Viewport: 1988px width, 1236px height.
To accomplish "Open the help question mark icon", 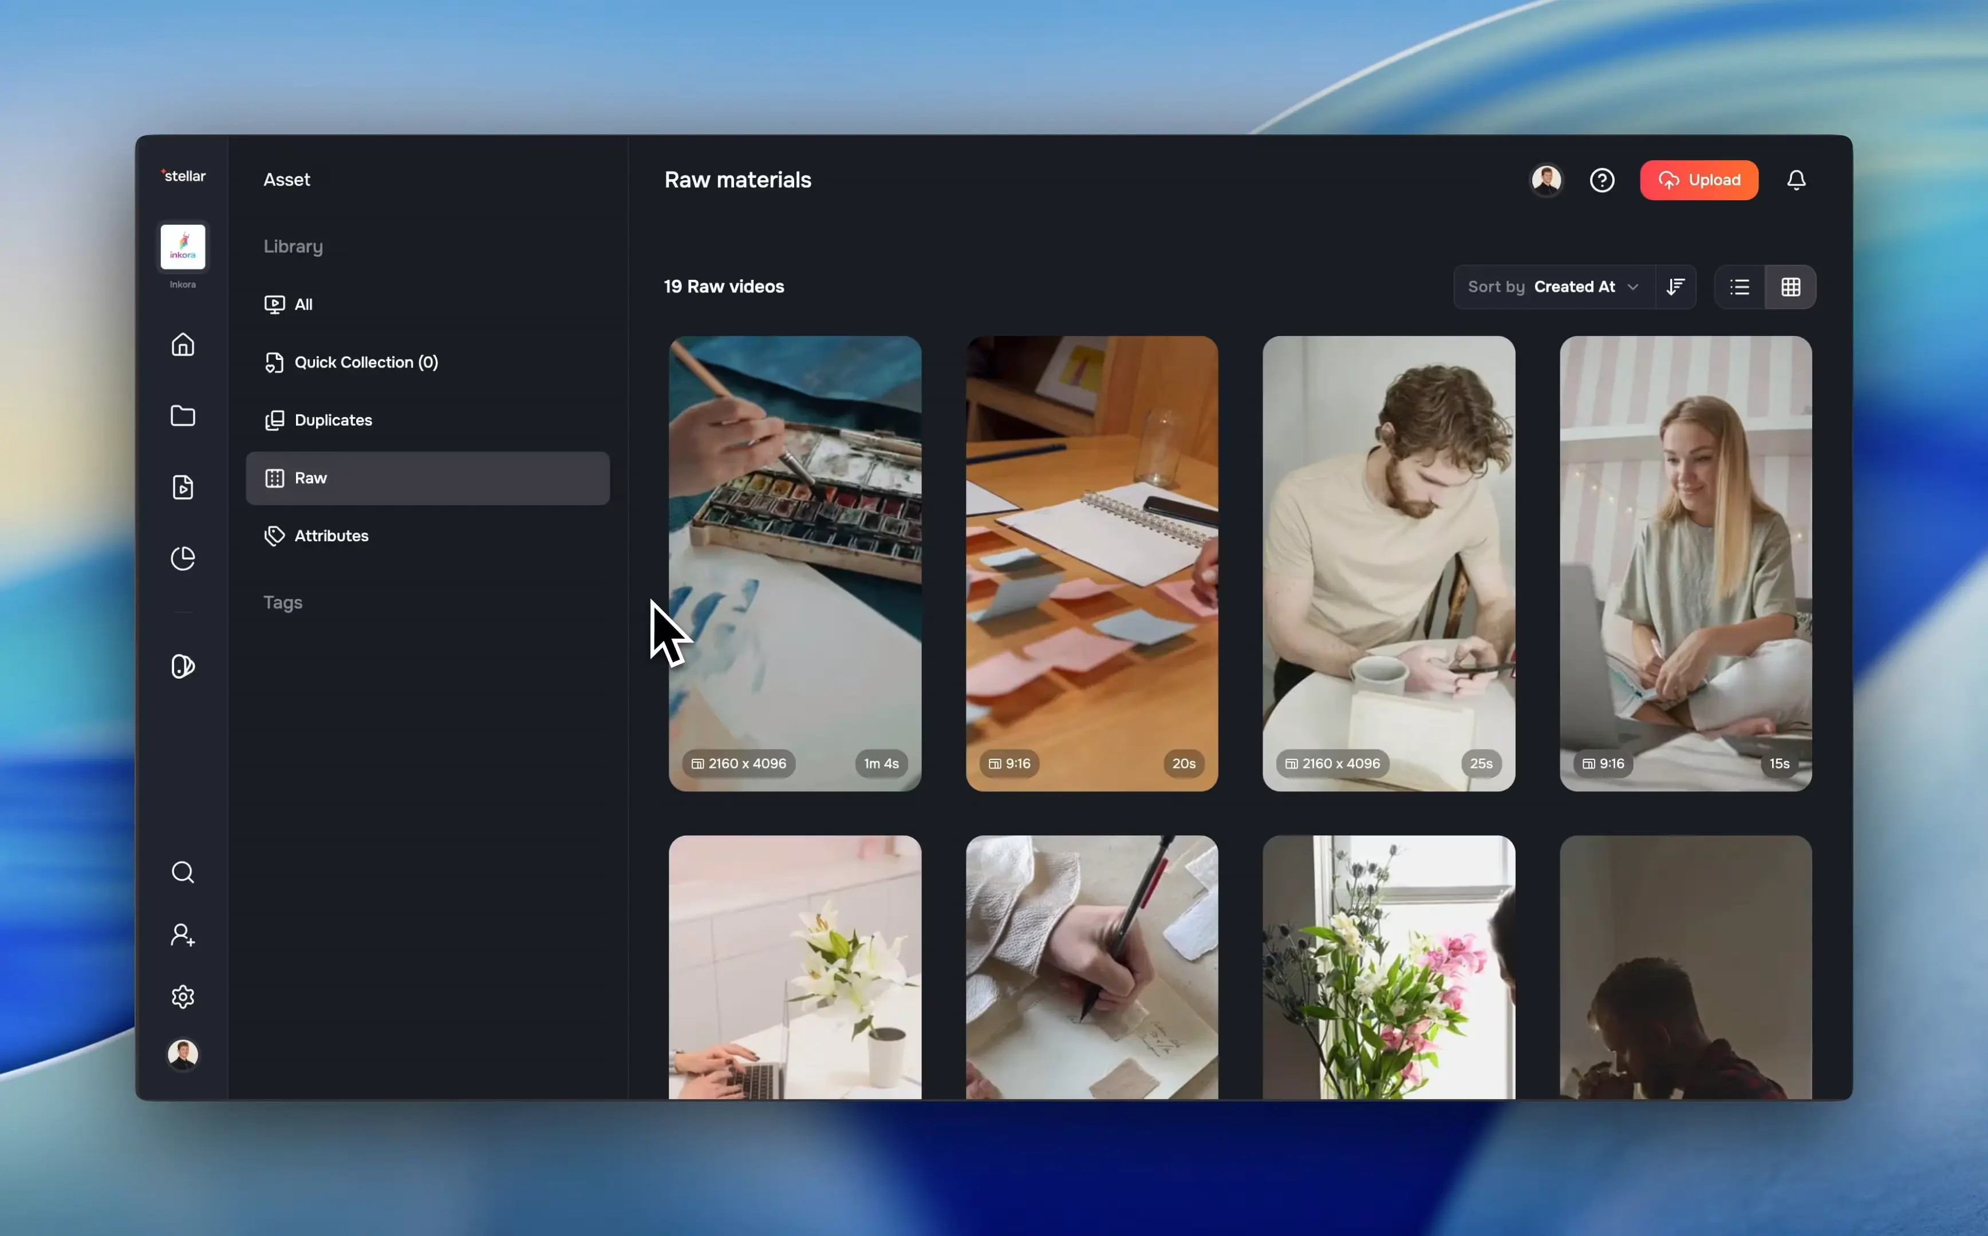I will pos(1602,180).
